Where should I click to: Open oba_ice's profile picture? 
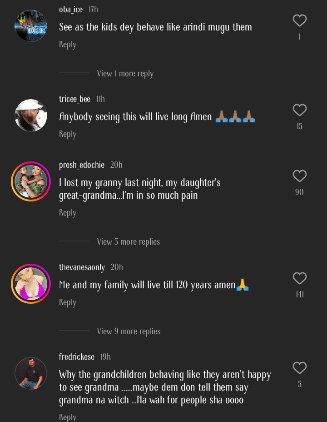pyautogui.click(x=31, y=25)
